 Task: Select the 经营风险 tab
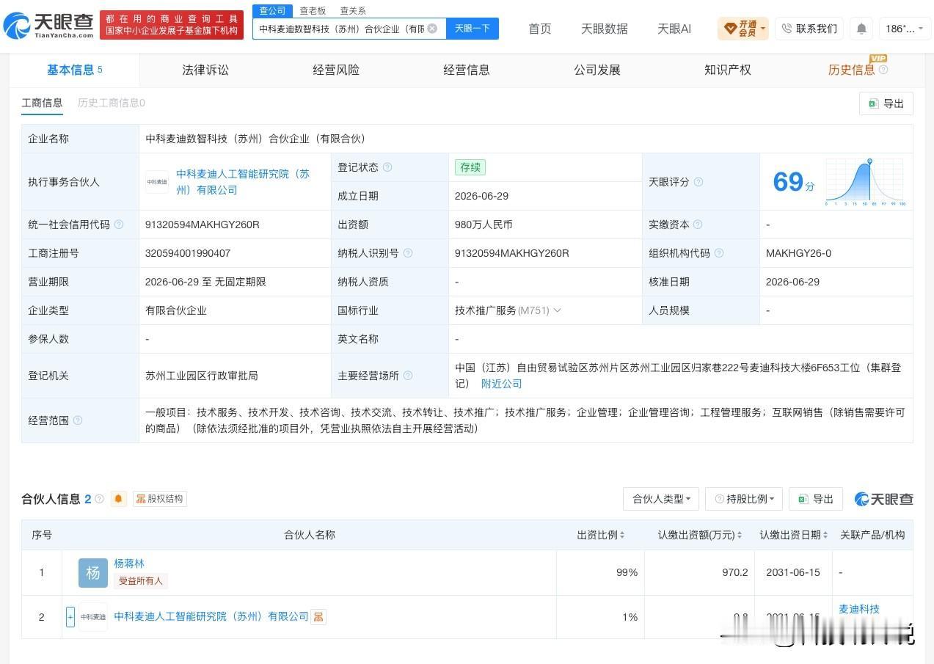click(x=336, y=70)
